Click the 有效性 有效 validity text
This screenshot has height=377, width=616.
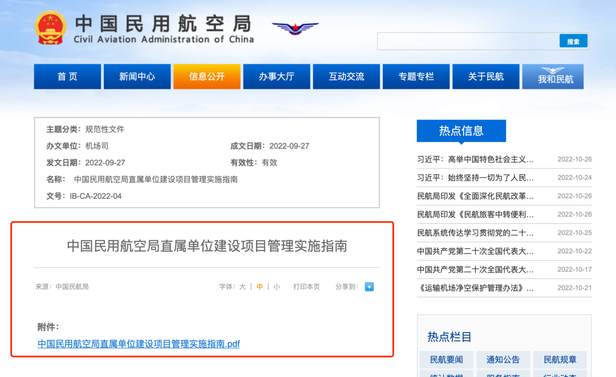coord(269,163)
